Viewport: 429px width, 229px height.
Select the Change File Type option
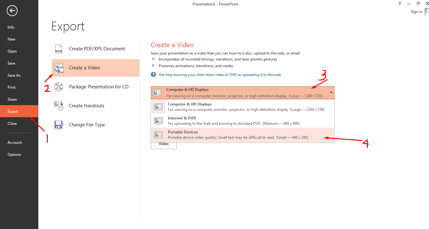[x=95, y=125]
